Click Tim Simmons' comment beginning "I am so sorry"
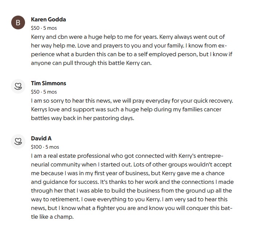This screenshot has height=239, width=266. (131, 109)
